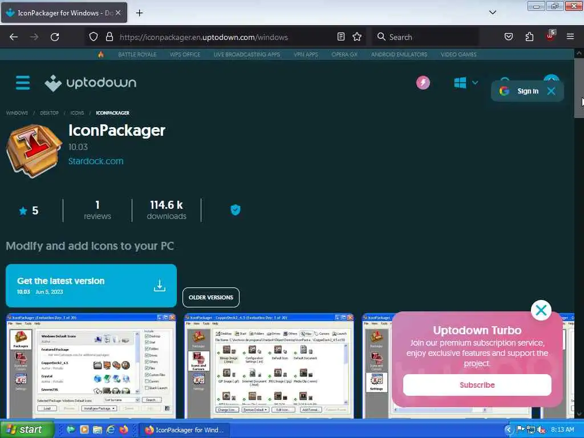Go back with the browser back arrow
The image size is (584, 438).
pyautogui.click(x=14, y=37)
